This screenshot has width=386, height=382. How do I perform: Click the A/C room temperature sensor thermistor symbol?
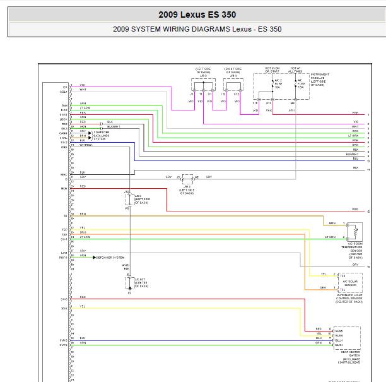pyautogui.click(x=355, y=232)
